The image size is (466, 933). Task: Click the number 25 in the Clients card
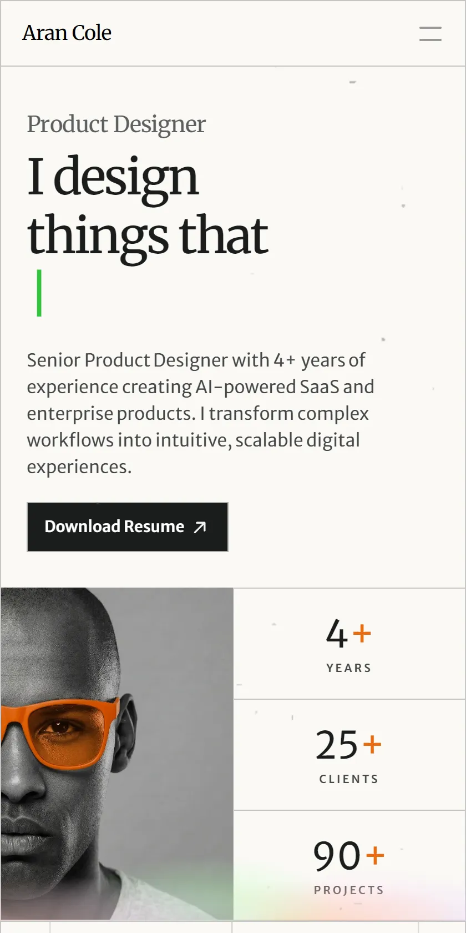coord(337,745)
